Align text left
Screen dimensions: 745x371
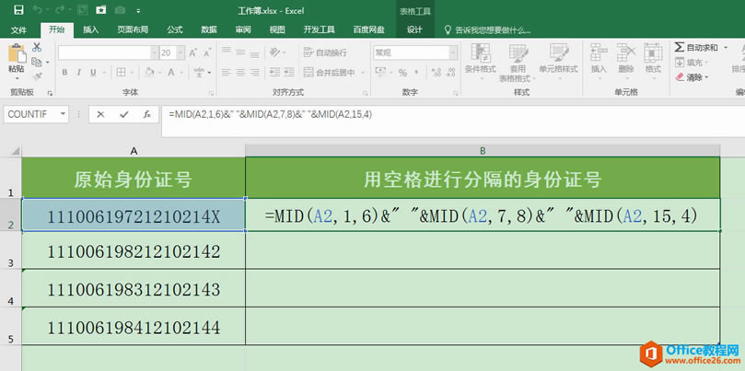coord(227,73)
